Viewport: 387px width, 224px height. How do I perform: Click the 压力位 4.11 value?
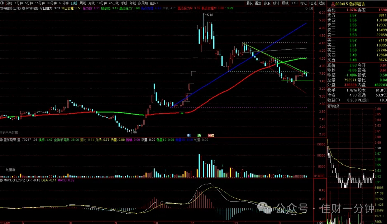coord(91,8)
